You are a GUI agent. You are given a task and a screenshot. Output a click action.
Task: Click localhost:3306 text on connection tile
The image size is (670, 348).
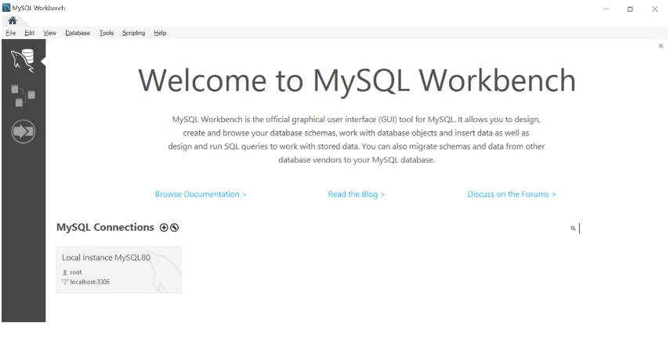(90, 282)
